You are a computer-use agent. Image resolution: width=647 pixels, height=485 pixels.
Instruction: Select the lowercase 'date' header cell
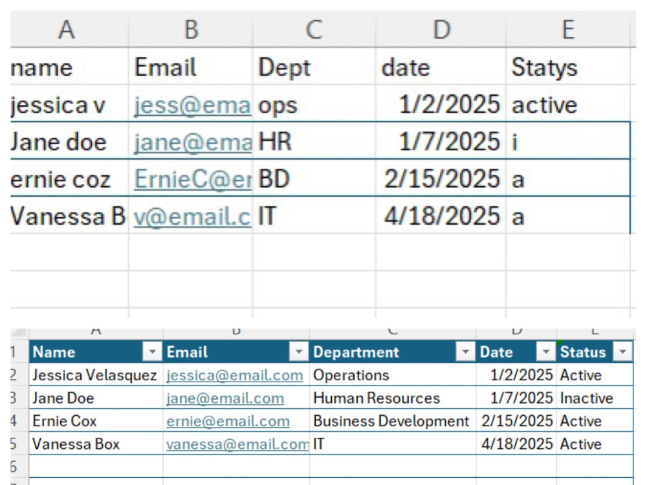pos(441,67)
